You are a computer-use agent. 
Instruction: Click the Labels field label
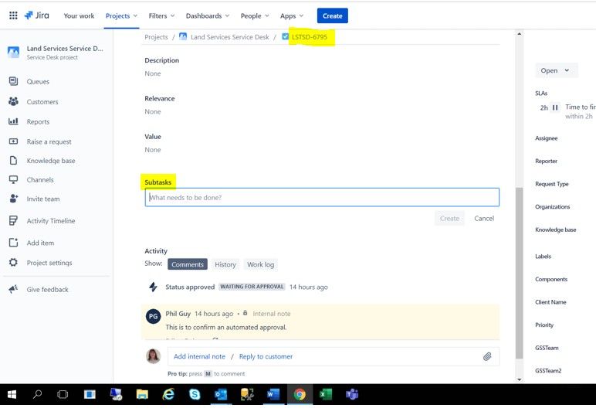coord(543,257)
